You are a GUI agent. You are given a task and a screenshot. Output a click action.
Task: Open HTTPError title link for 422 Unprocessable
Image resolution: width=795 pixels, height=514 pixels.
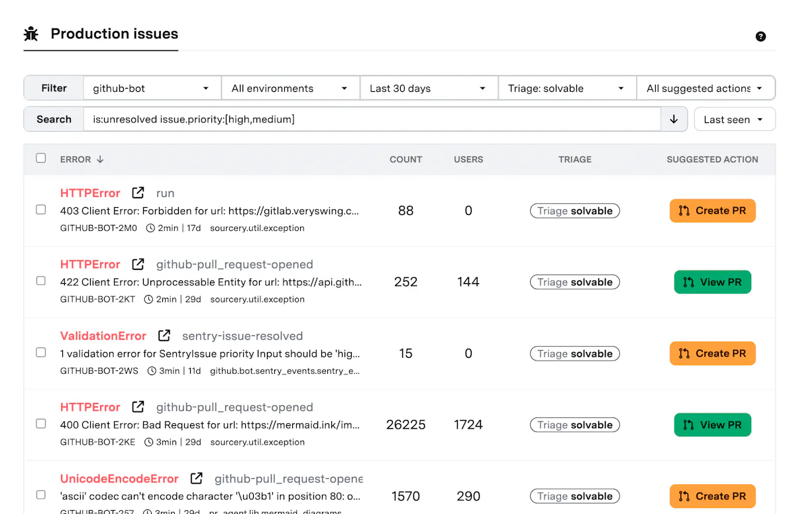tap(90, 265)
